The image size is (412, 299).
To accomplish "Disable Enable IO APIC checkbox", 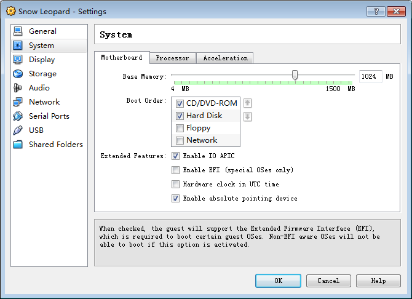I will pos(175,156).
